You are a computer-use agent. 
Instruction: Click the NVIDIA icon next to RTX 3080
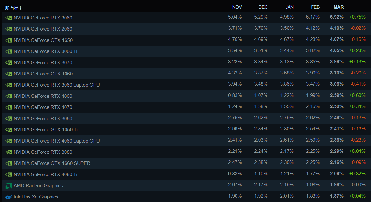pyautogui.click(x=9, y=152)
